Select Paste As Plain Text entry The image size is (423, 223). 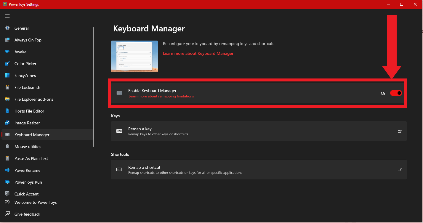[47, 158]
